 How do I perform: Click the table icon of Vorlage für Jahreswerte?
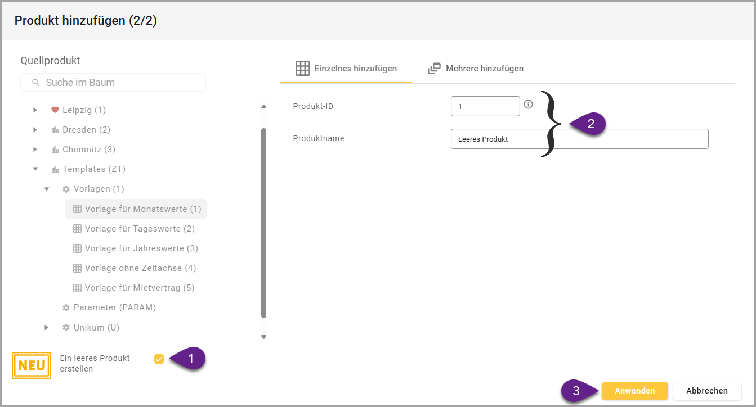(78, 248)
